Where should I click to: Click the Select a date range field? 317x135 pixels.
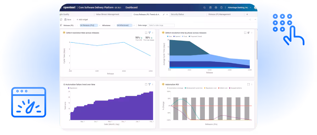click(161, 25)
